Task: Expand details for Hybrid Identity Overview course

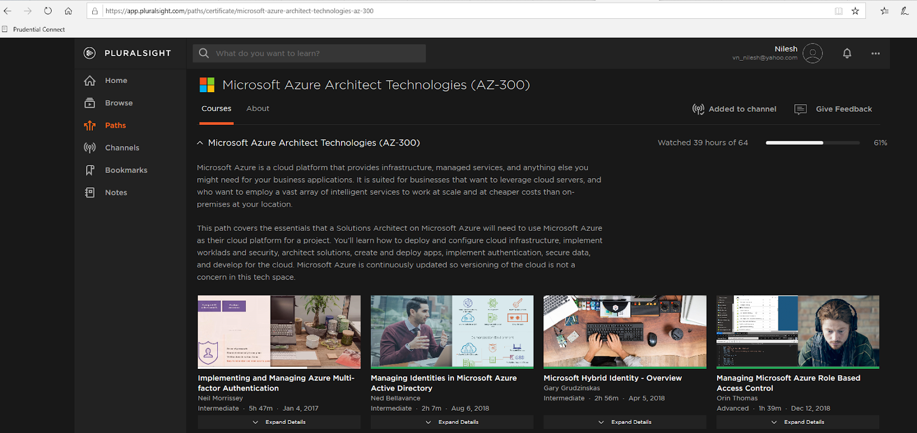Action: pyautogui.click(x=625, y=422)
